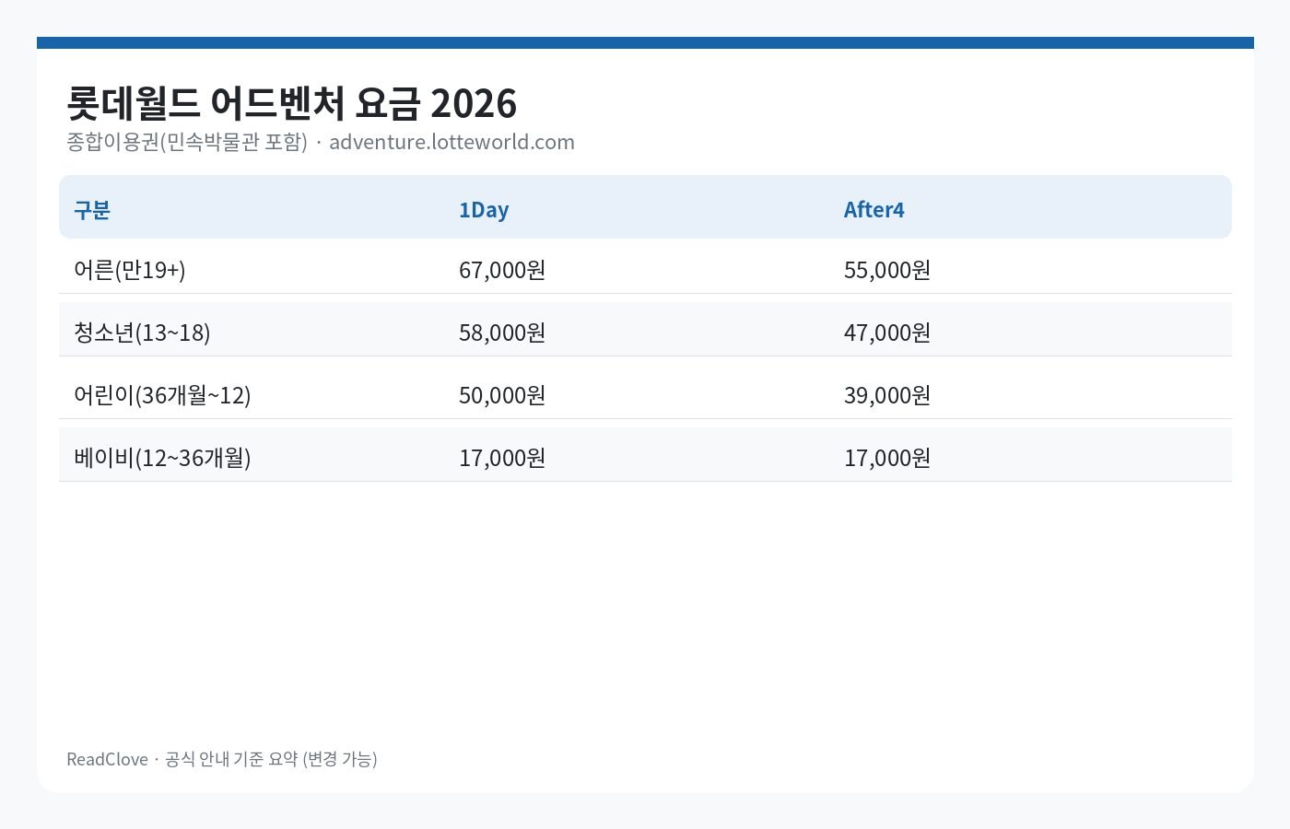
Task: Click the 베이비(12~36개월) row label
Action: [x=162, y=458]
